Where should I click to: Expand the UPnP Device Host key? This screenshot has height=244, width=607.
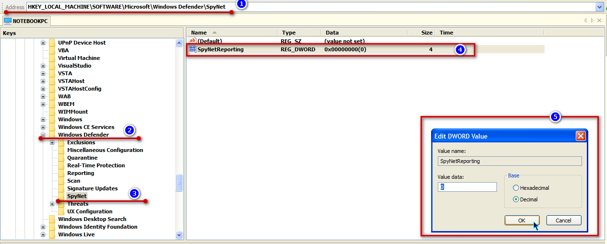click(43, 43)
